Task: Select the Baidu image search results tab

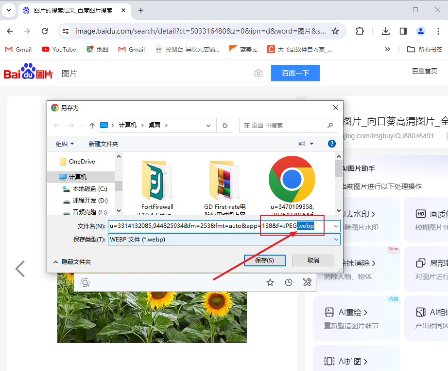Action: click(73, 10)
